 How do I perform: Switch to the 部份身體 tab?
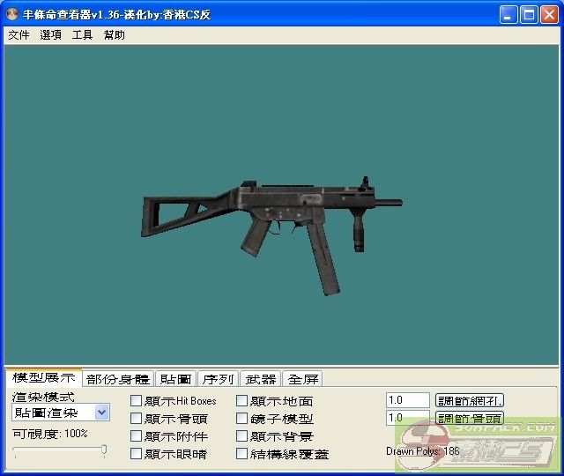tap(118, 379)
